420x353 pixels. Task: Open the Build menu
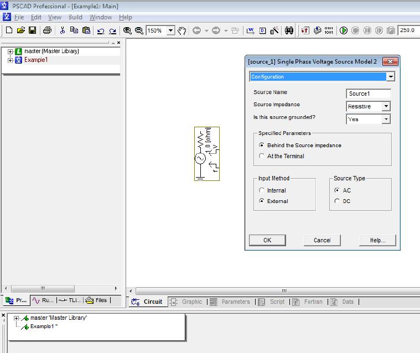75,17
